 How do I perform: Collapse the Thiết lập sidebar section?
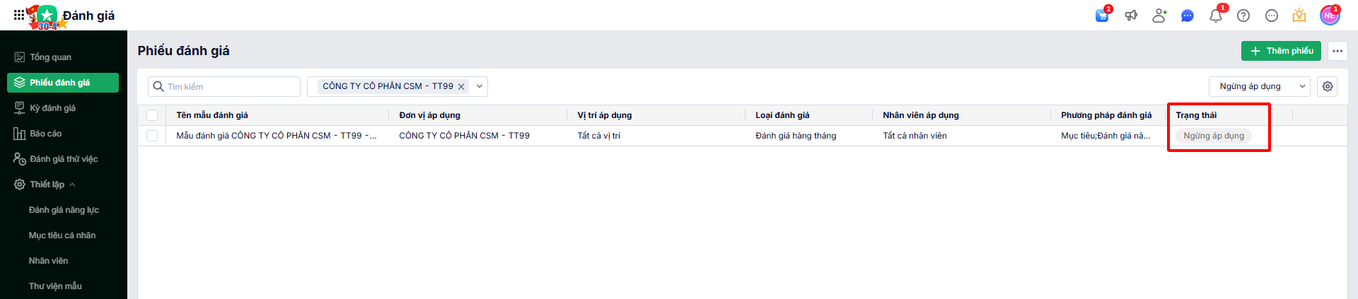tap(73, 184)
